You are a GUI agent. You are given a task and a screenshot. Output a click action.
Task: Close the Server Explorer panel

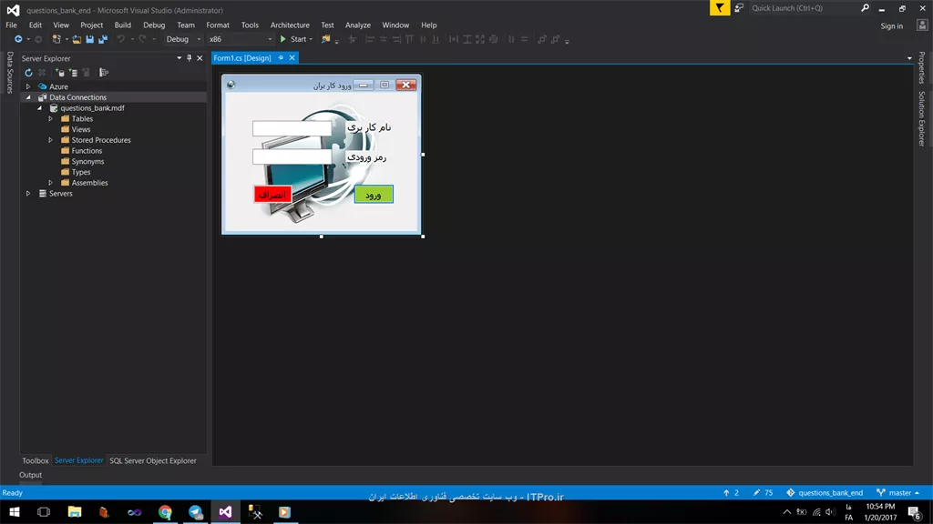(200, 58)
